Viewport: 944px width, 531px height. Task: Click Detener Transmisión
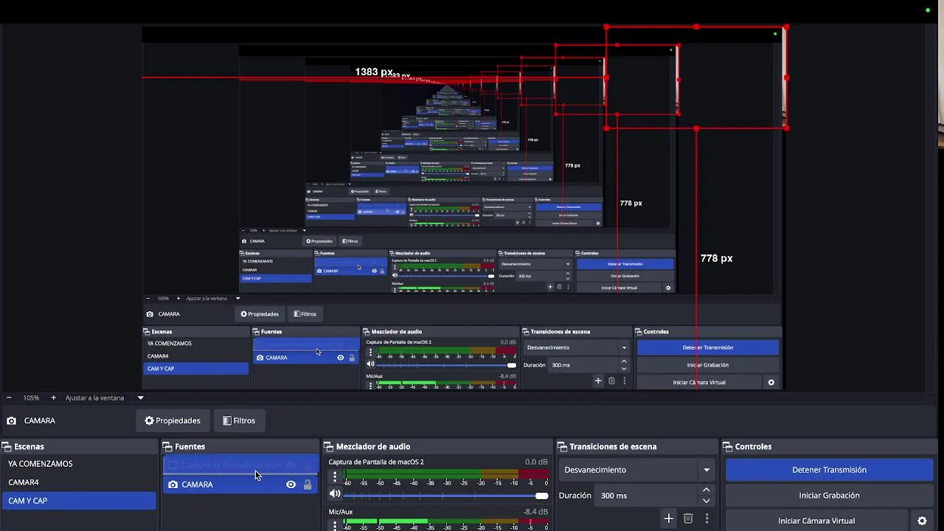[829, 470]
